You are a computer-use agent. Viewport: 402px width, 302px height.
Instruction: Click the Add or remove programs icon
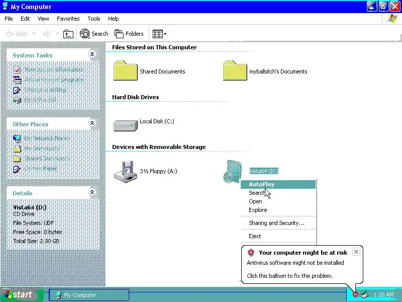coord(17,80)
